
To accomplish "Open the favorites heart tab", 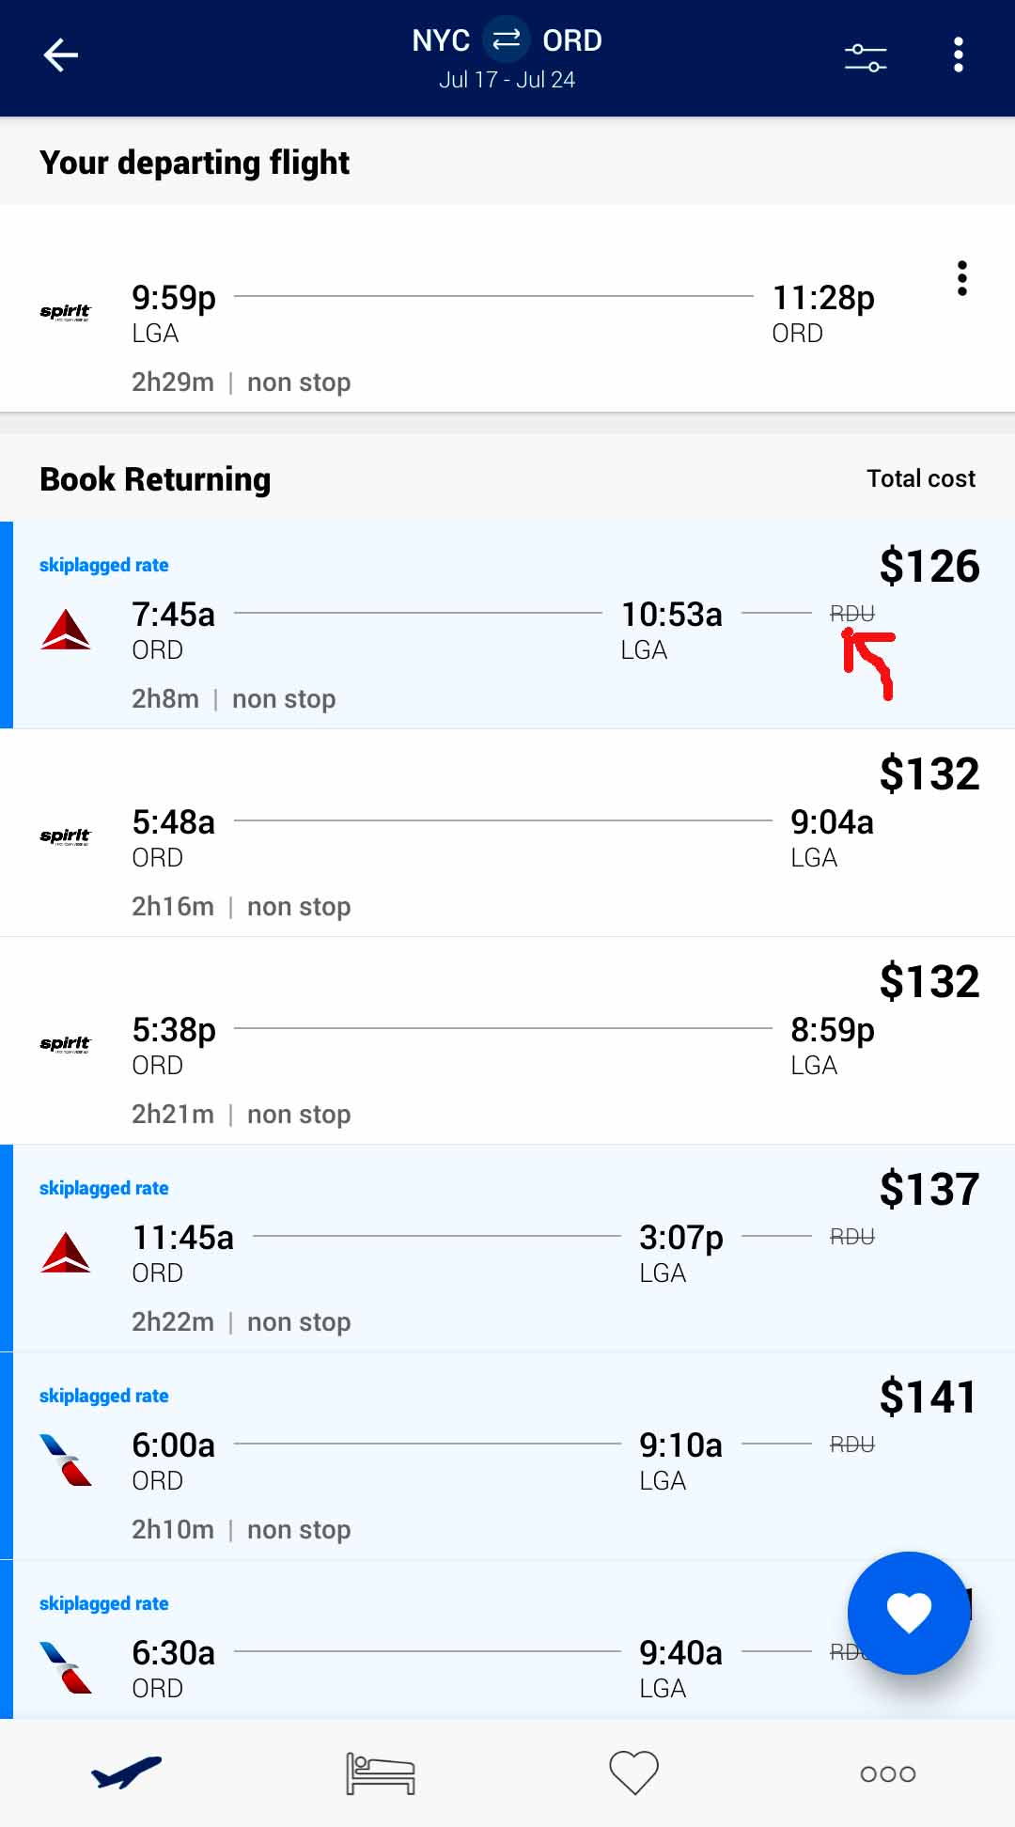I will pos(634,1772).
